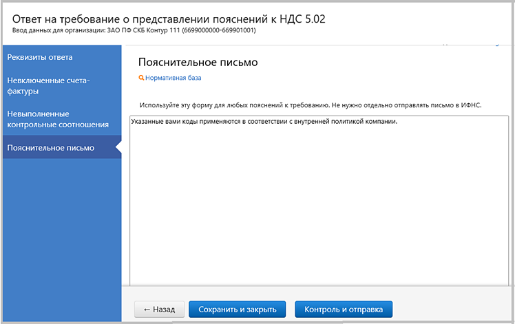
Task: Switch to Невключенные счета-фактуры section
Action: pos(48,85)
